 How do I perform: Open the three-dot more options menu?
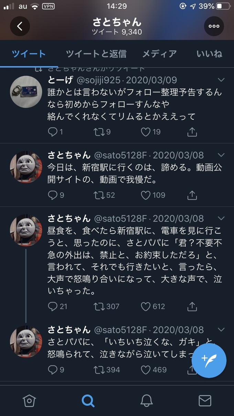point(214,26)
